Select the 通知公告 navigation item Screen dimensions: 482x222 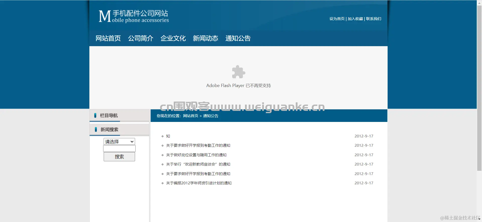click(238, 38)
